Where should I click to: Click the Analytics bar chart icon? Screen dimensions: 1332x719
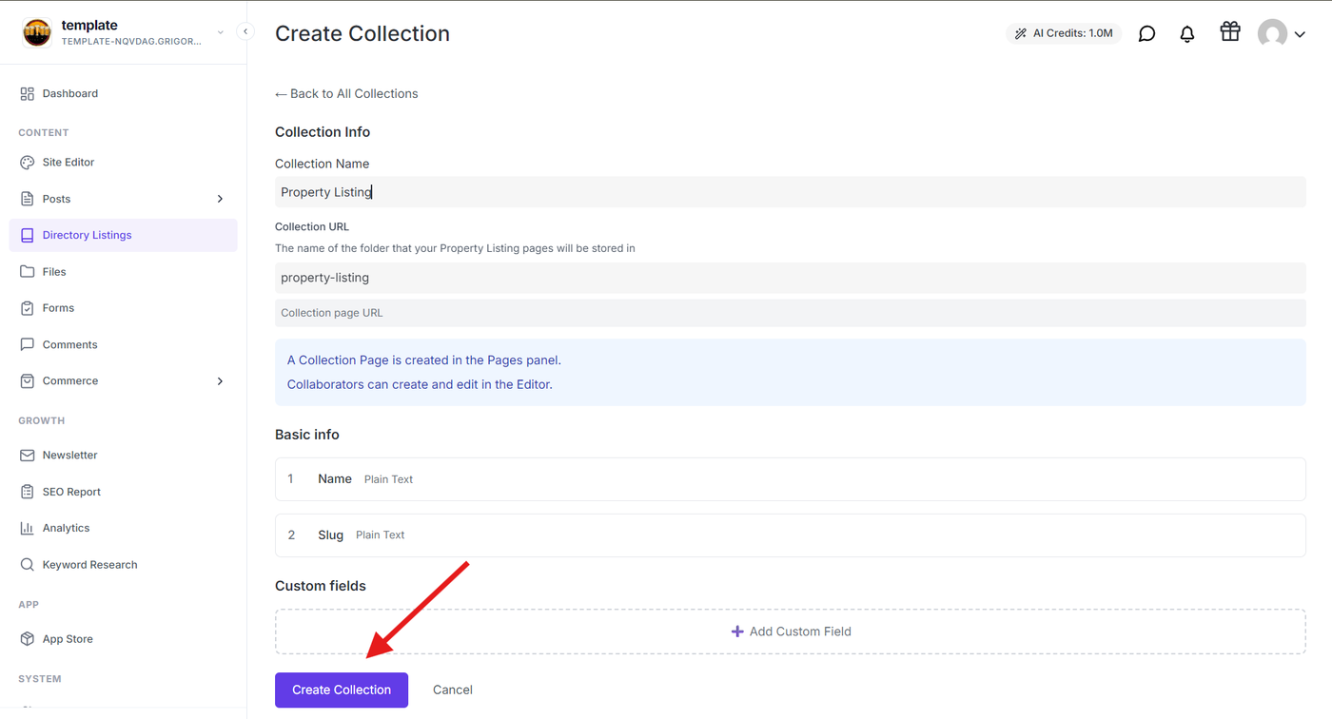pyautogui.click(x=27, y=528)
